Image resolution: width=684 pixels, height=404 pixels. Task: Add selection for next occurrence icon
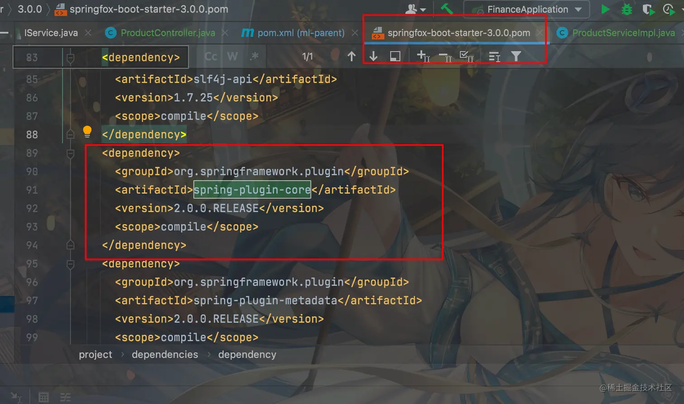423,56
